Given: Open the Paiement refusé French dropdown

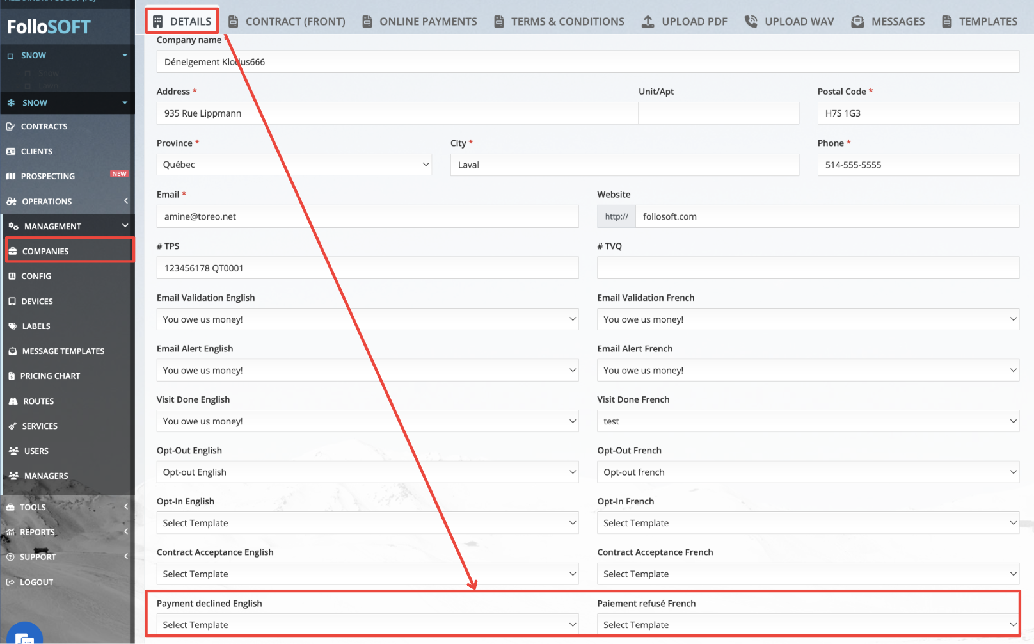Looking at the screenshot, I should coord(808,625).
